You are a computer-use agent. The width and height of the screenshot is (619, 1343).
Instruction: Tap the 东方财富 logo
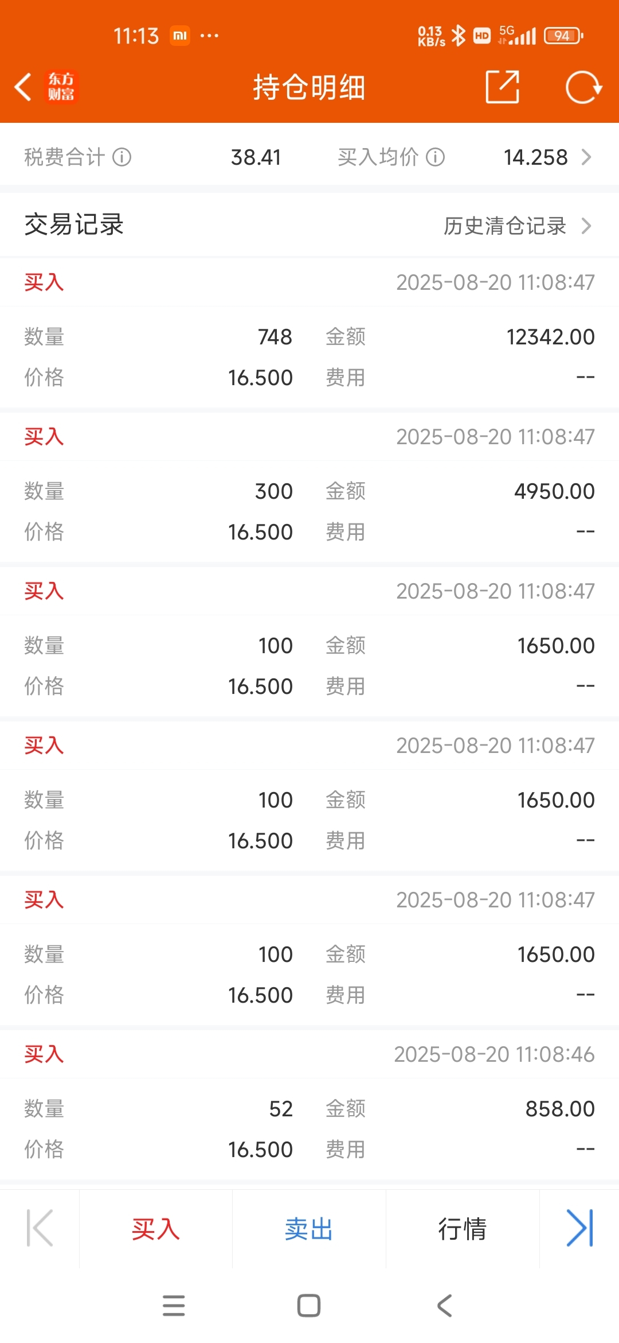click(61, 87)
